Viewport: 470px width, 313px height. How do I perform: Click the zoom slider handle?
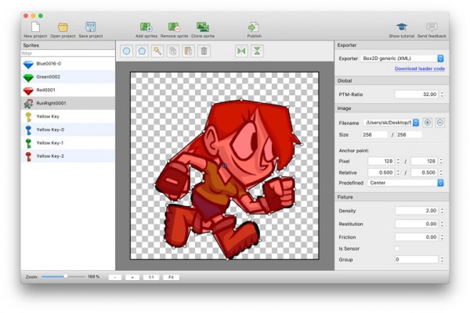click(66, 276)
